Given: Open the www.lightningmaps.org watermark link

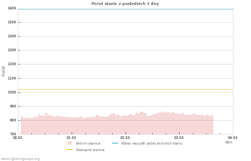Looking at the screenshot, I should click(x=20, y=159).
